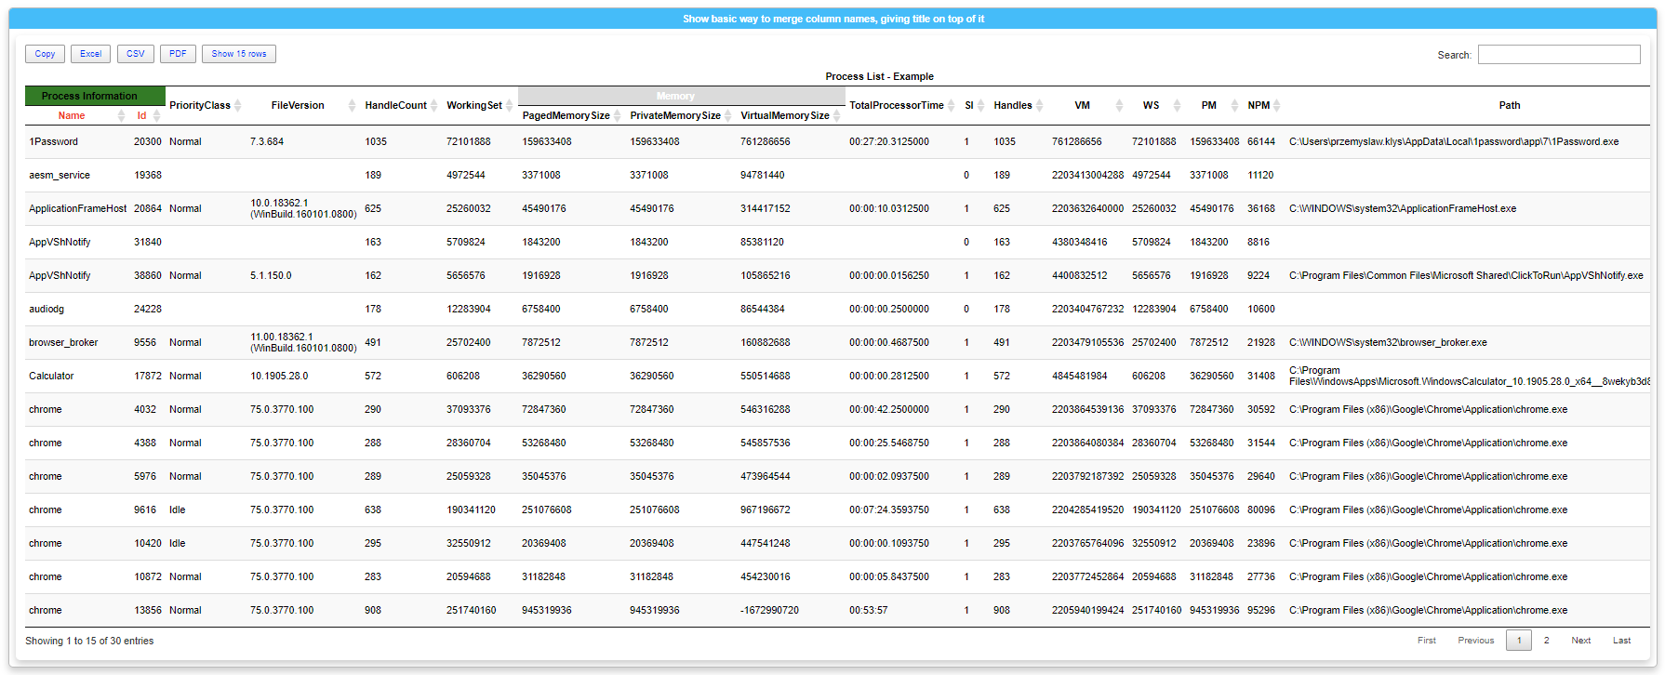The image size is (1665, 675).
Task: Click the TotalProcessorTime sort arrows
Action: pos(951,106)
